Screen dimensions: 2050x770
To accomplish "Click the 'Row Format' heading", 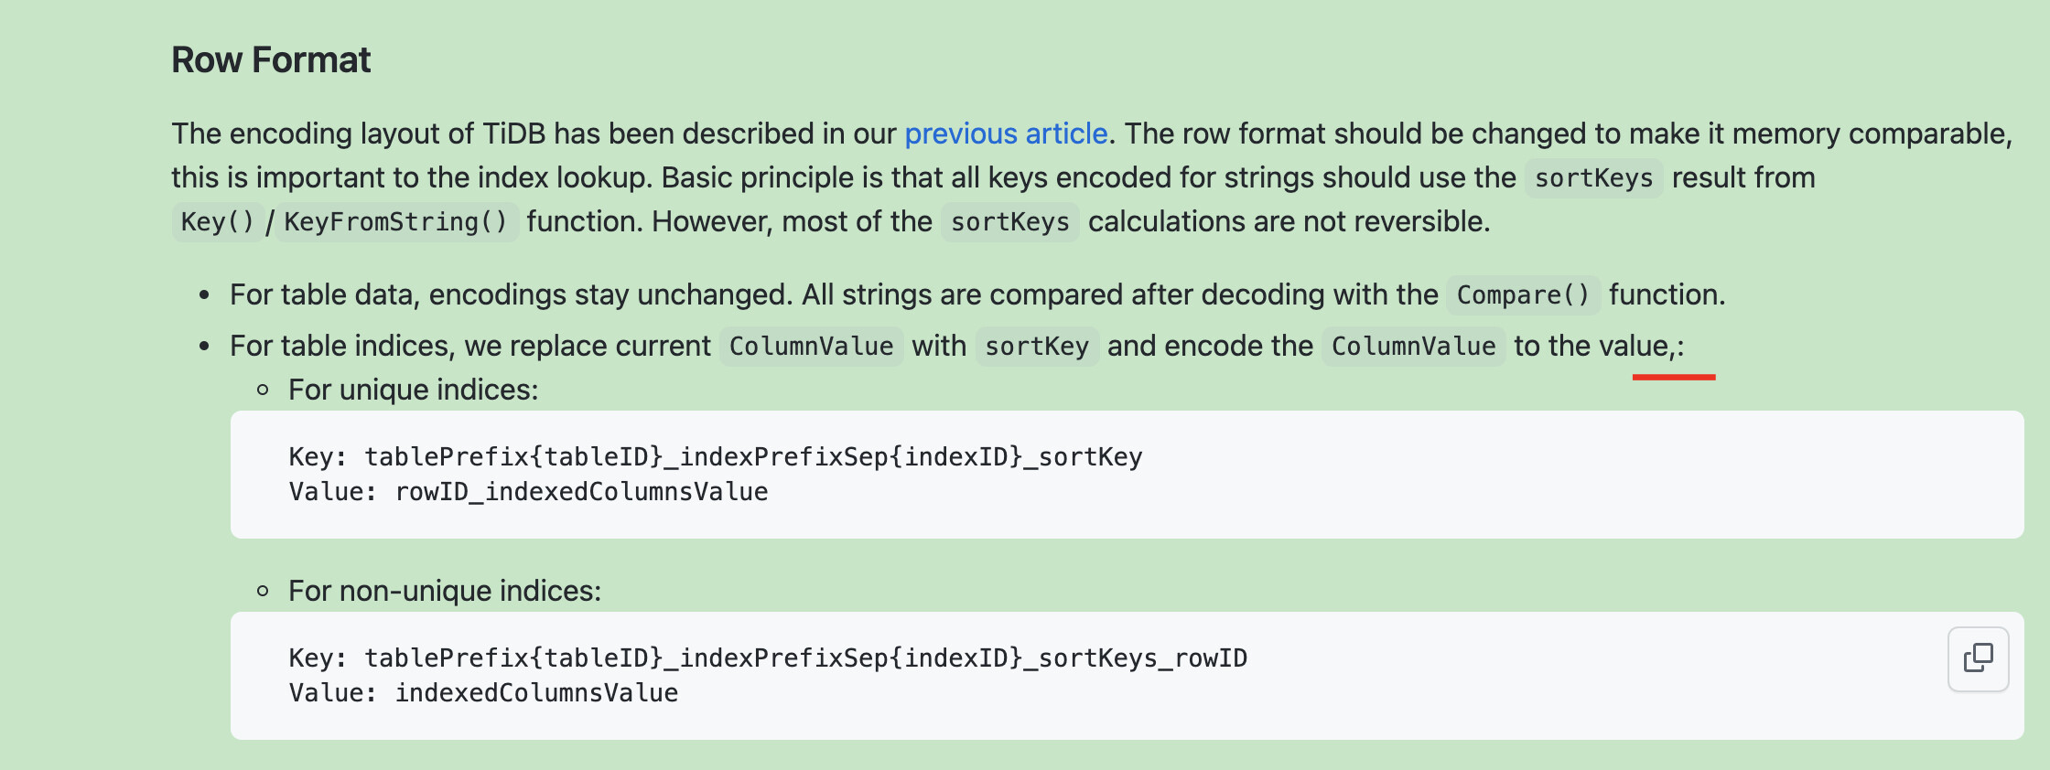I will click(271, 60).
